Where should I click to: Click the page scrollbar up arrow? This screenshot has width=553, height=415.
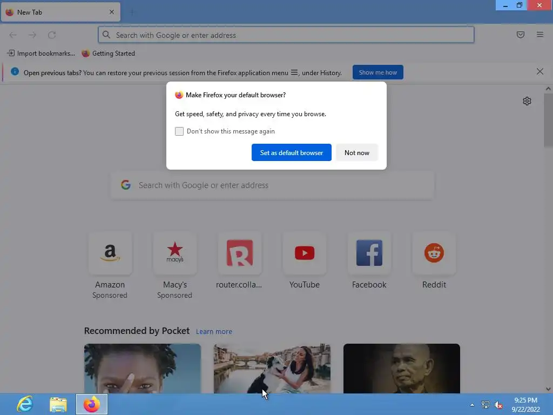click(x=548, y=89)
